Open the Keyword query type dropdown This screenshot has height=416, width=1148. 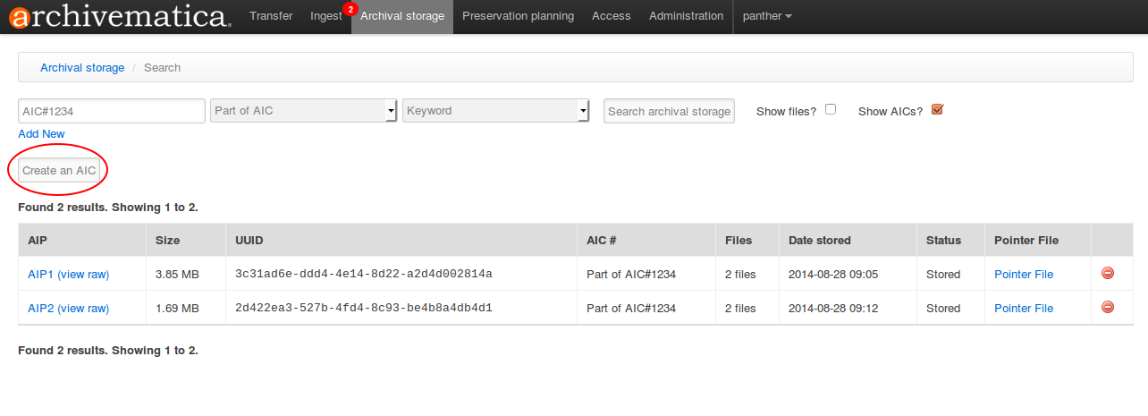(x=495, y=111)
